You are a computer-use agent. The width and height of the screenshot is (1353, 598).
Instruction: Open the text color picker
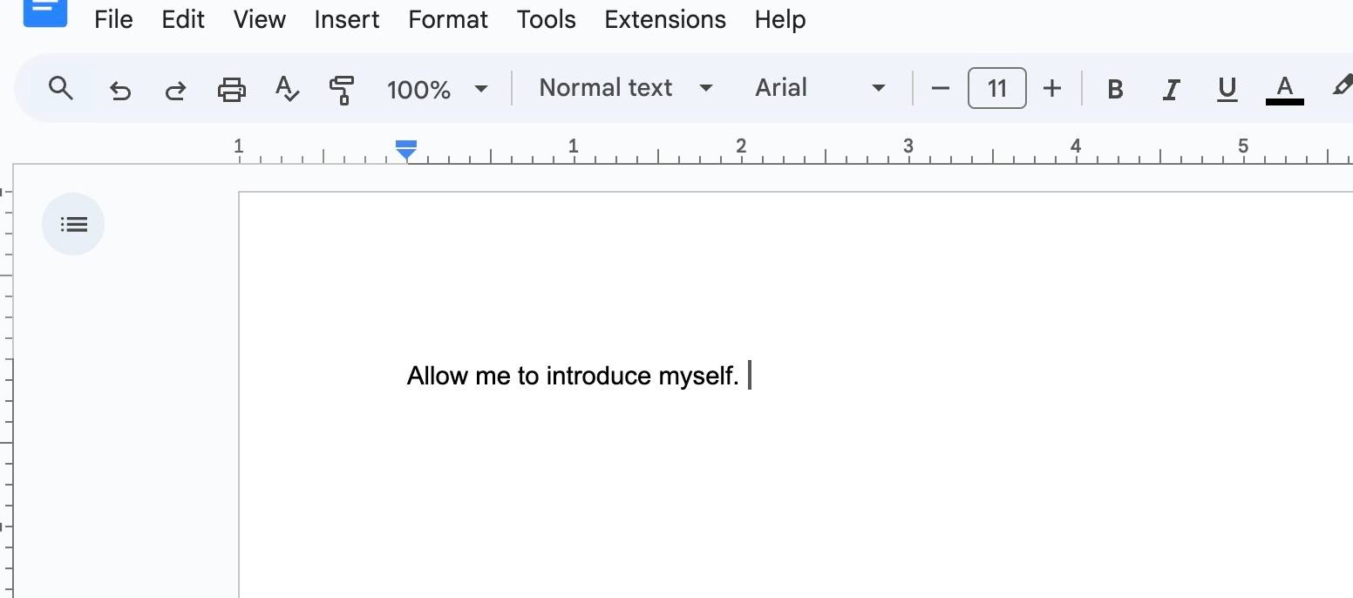coord(1284,90)
